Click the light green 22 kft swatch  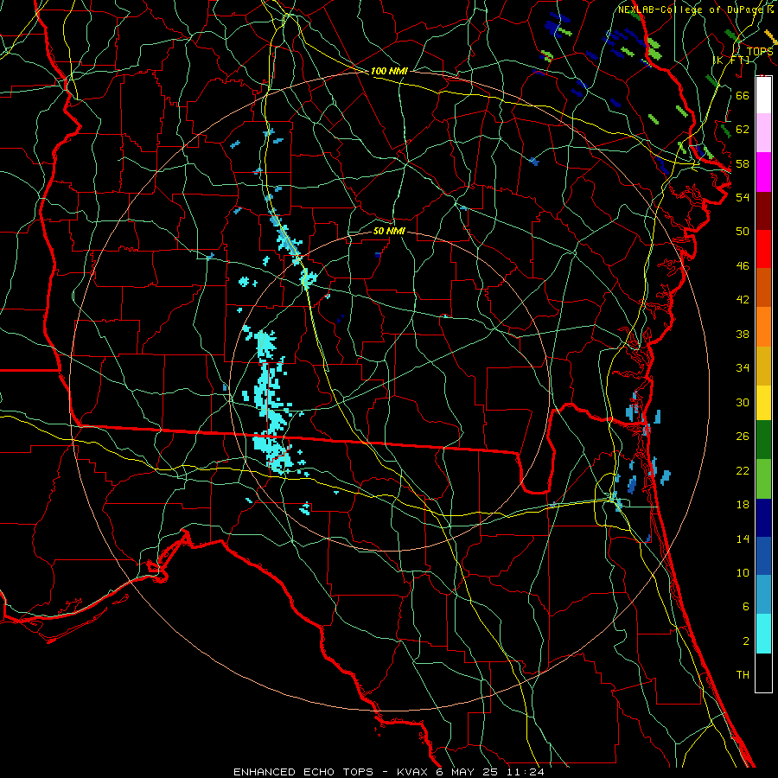tap(763, 479)
